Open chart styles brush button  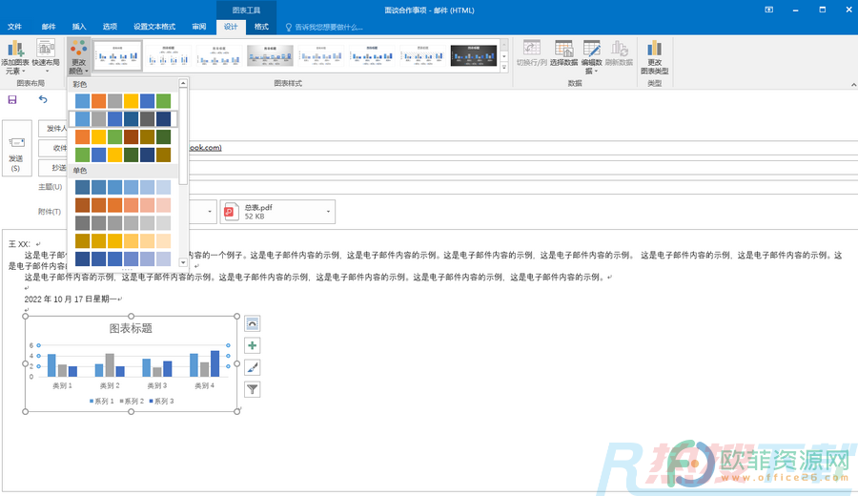(x=253, y=367)
